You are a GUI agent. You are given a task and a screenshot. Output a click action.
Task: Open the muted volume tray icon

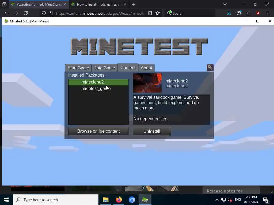(x=230, y=200)
